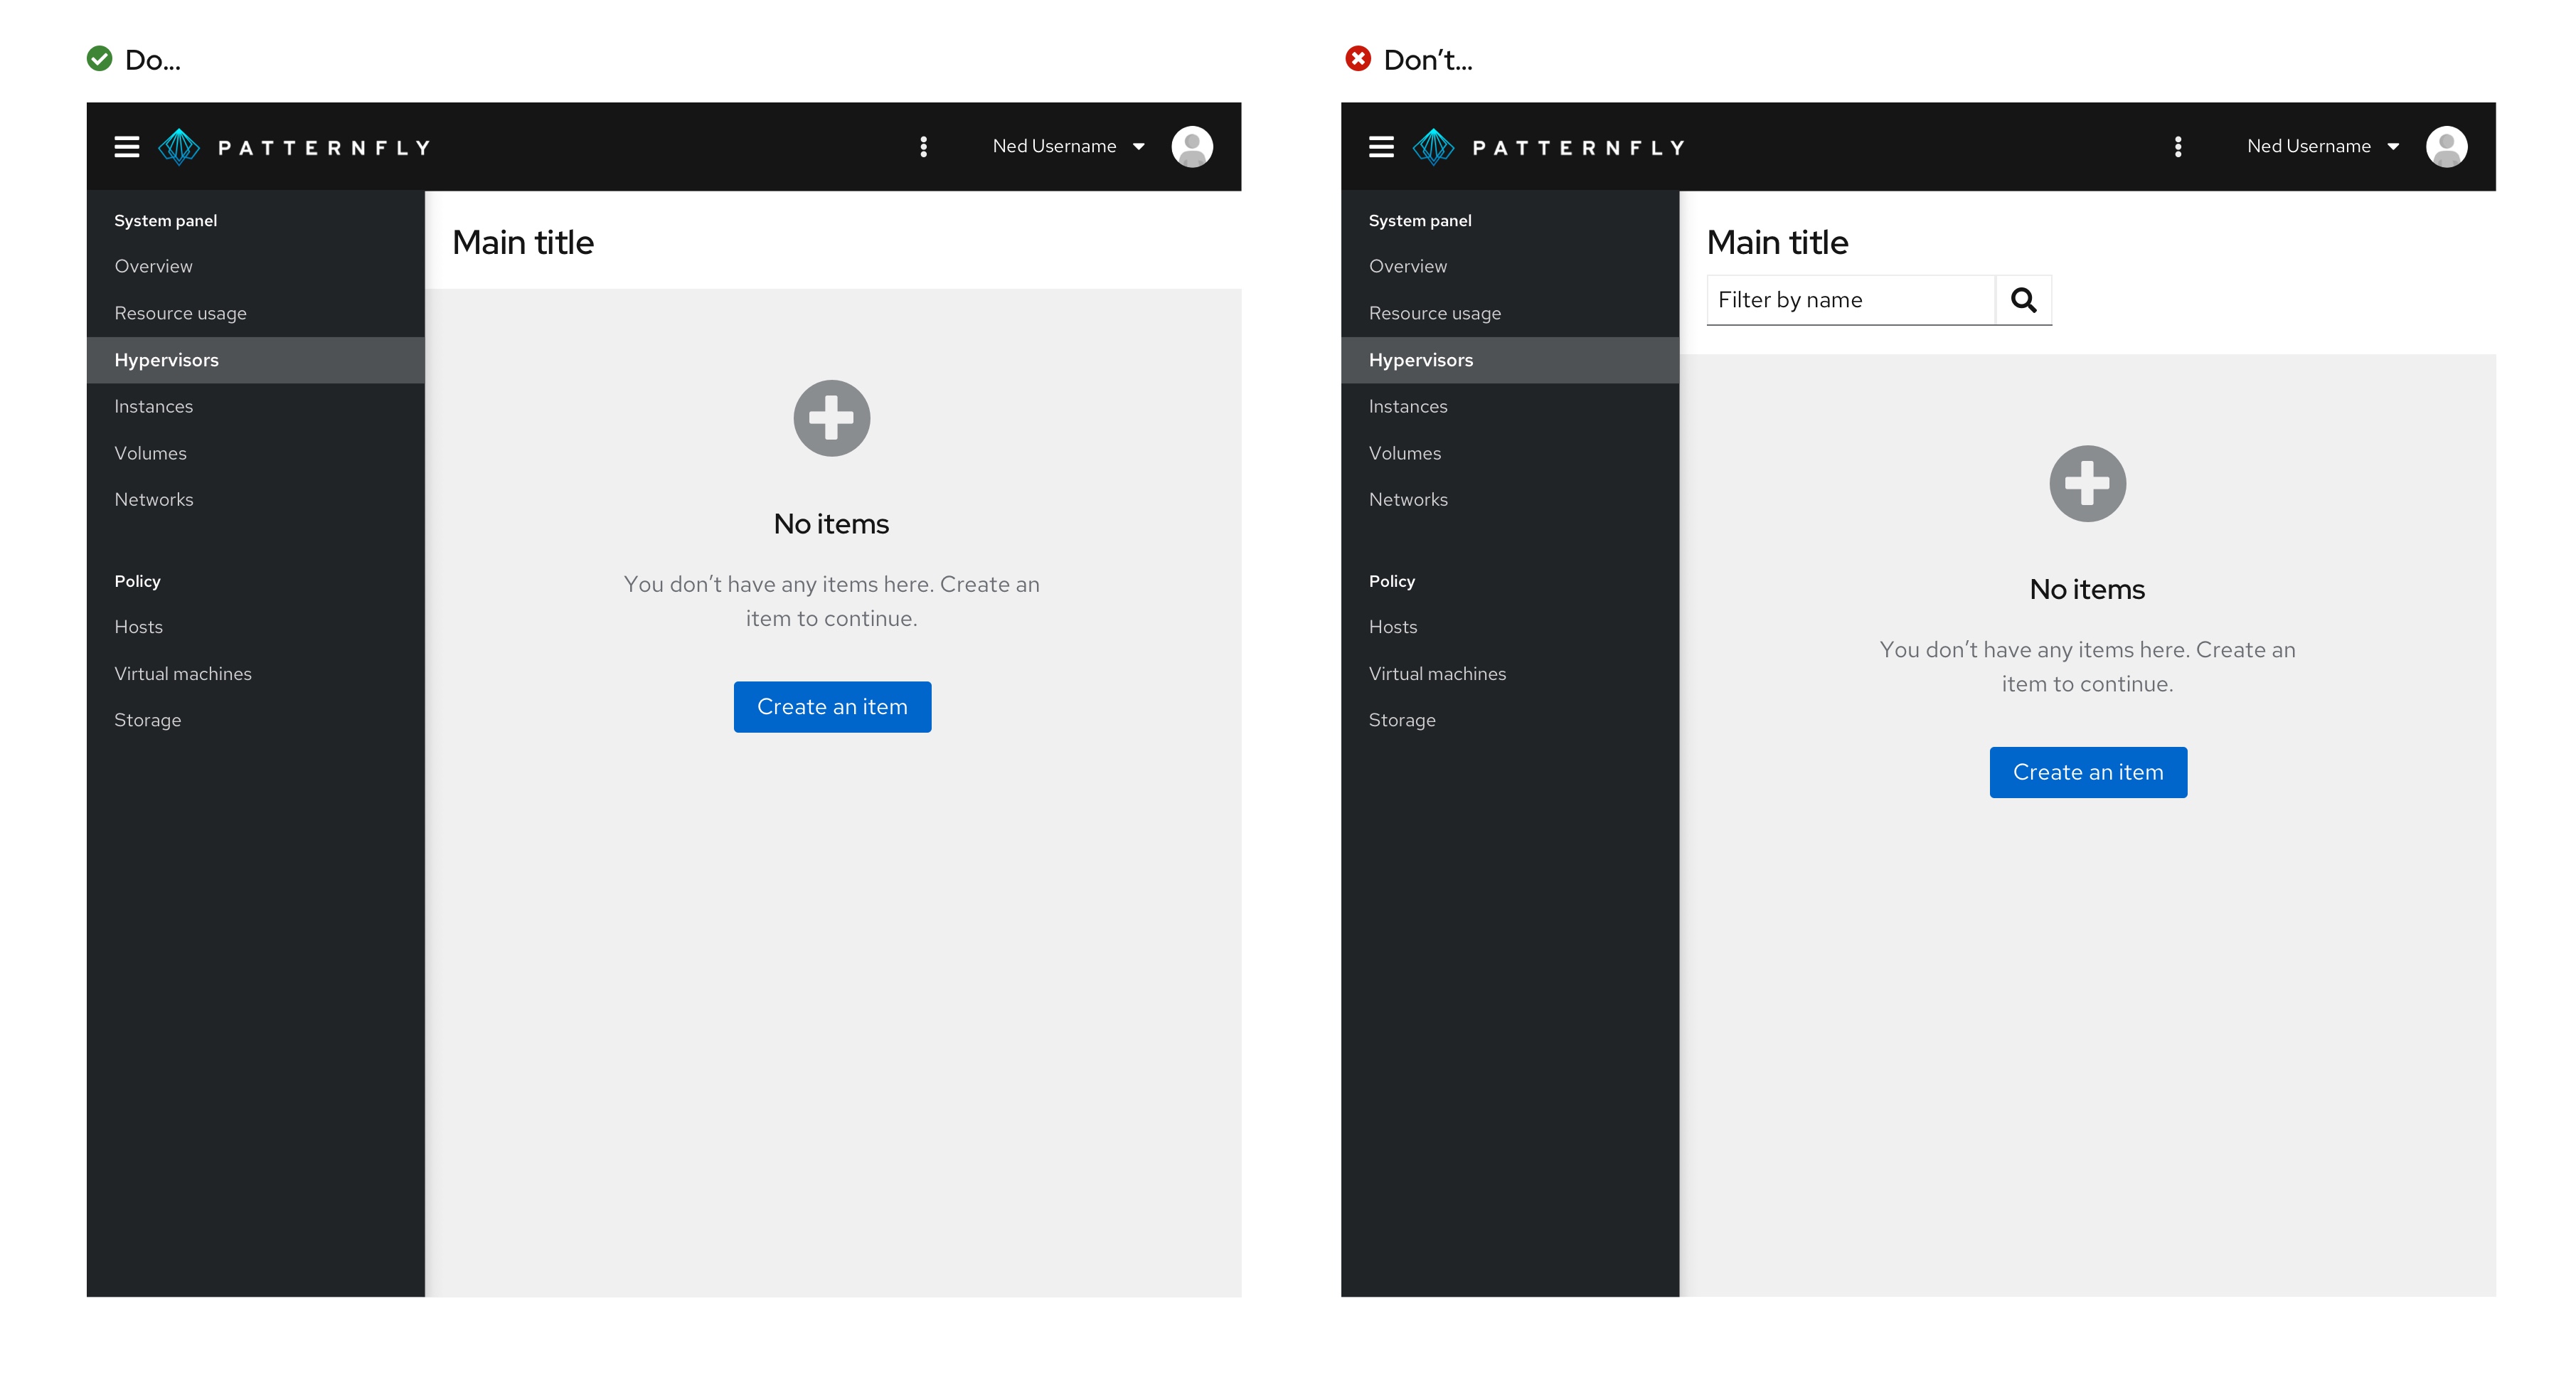
Task: Open Virtual machines in Don't example sidebar
Action: 1510,674
